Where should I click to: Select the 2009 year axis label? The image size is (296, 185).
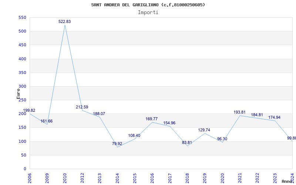pos(47,178)
